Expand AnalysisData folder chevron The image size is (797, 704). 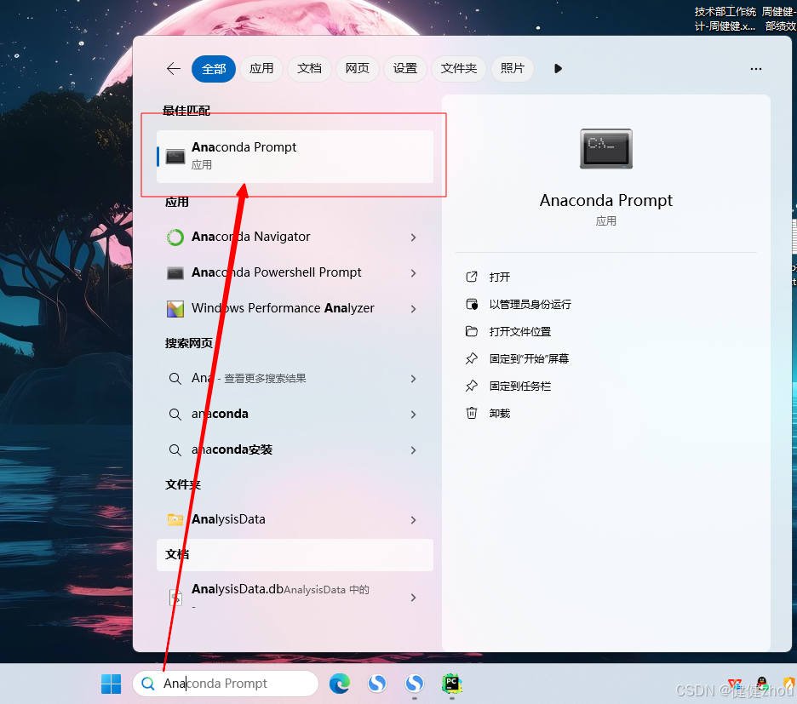(x=413, y=520)
